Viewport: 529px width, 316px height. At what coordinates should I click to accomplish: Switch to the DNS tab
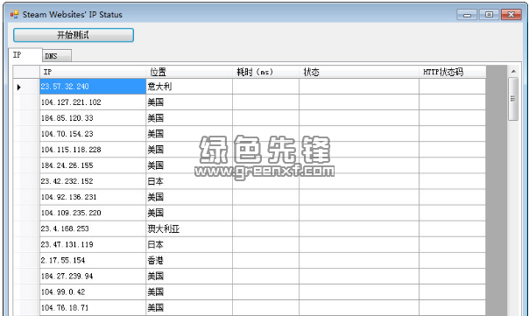(57, 56)
